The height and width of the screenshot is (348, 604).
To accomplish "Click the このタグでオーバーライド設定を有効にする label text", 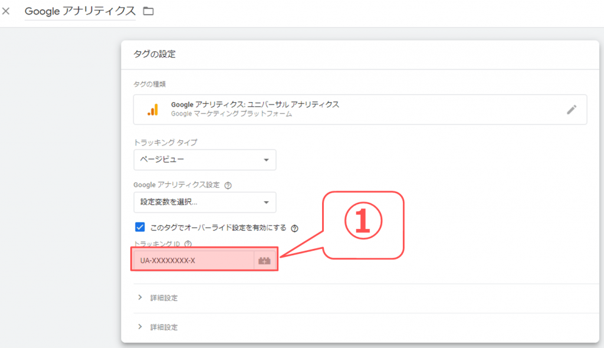I will click(x=218, y=228).
